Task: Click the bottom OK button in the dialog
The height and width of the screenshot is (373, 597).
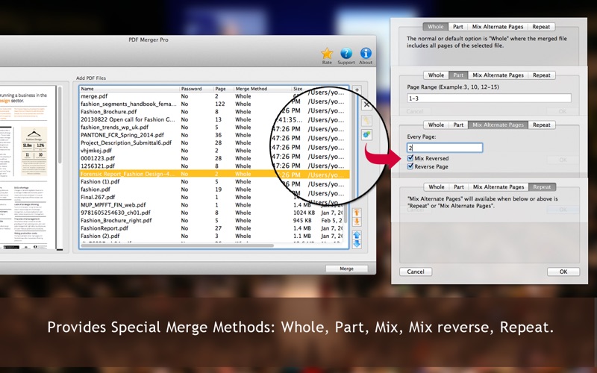Action: coord(563,272)
